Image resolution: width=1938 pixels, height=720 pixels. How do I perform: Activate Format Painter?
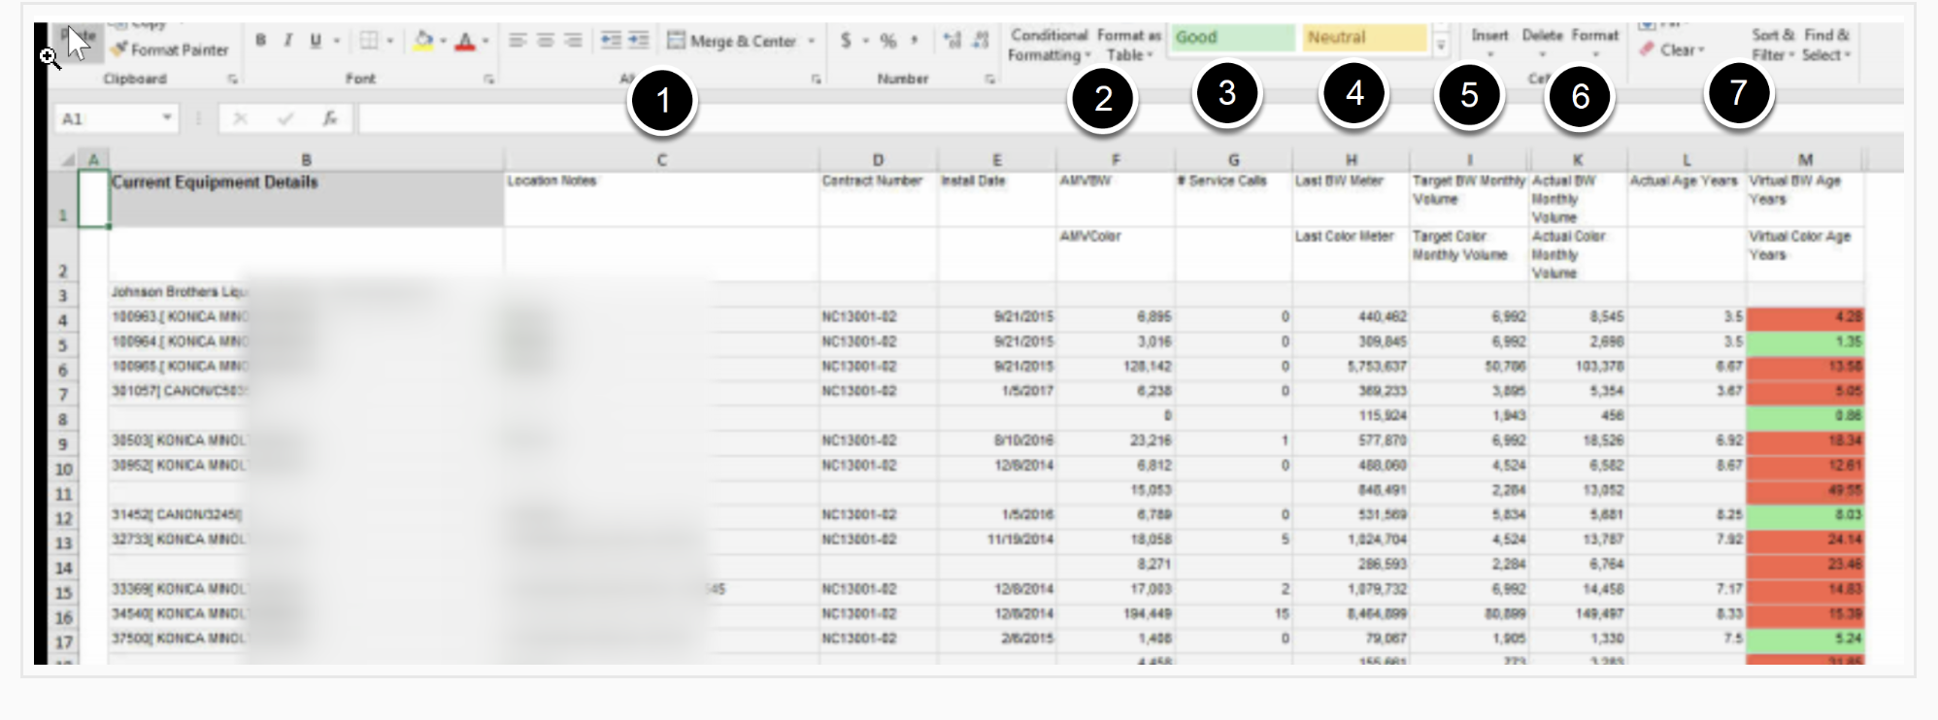[169, 49]
